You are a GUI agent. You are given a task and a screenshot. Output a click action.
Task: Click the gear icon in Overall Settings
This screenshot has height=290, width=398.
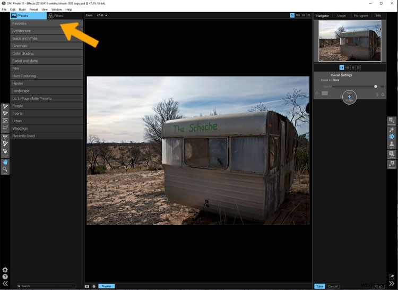(383, 95)
